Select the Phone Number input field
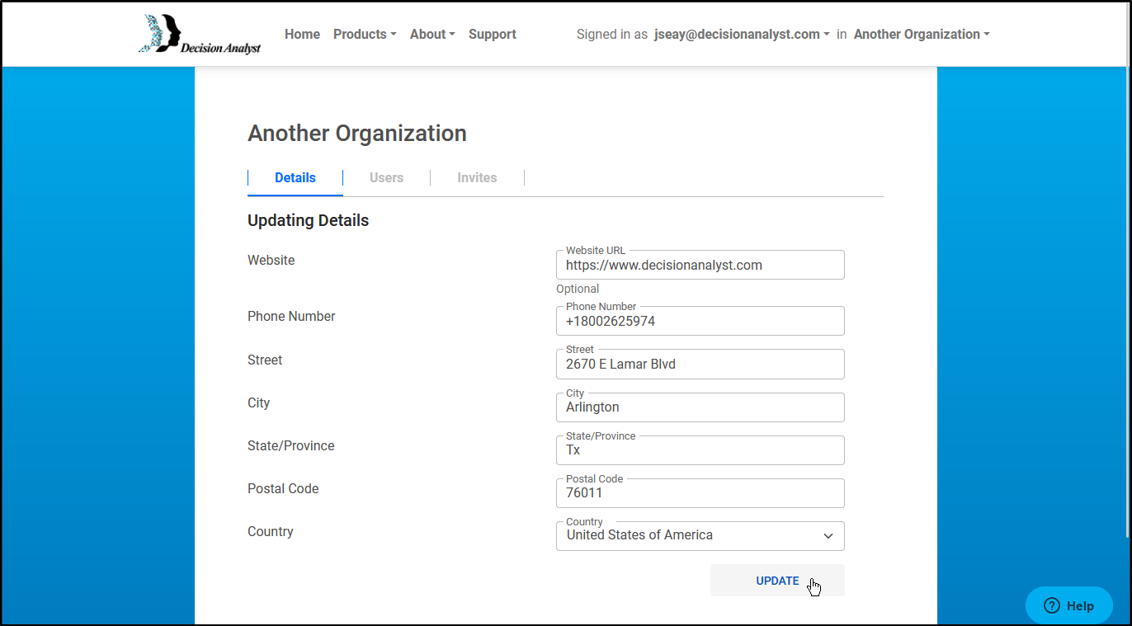The width and height of the screenshot is (1132, 626). coord(700,321)
